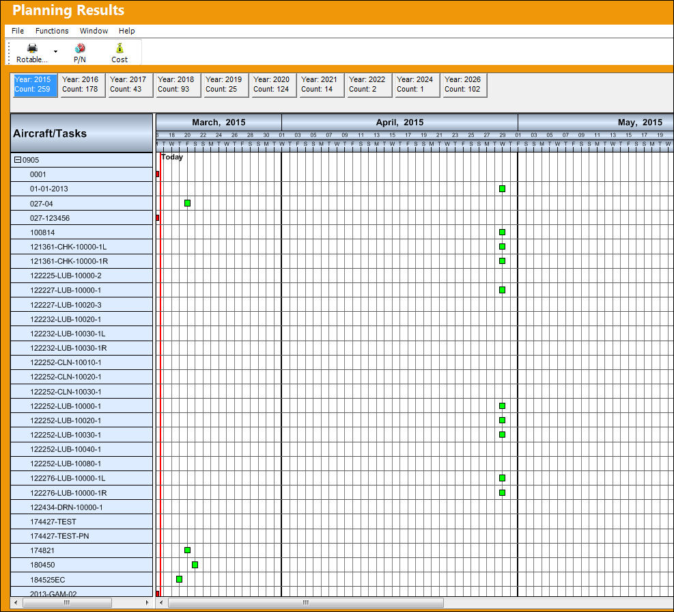Select the Year: 2016 Count: 178 button
Image resolution: width=674 pixels, height=612 pixels.
(83, 85)
